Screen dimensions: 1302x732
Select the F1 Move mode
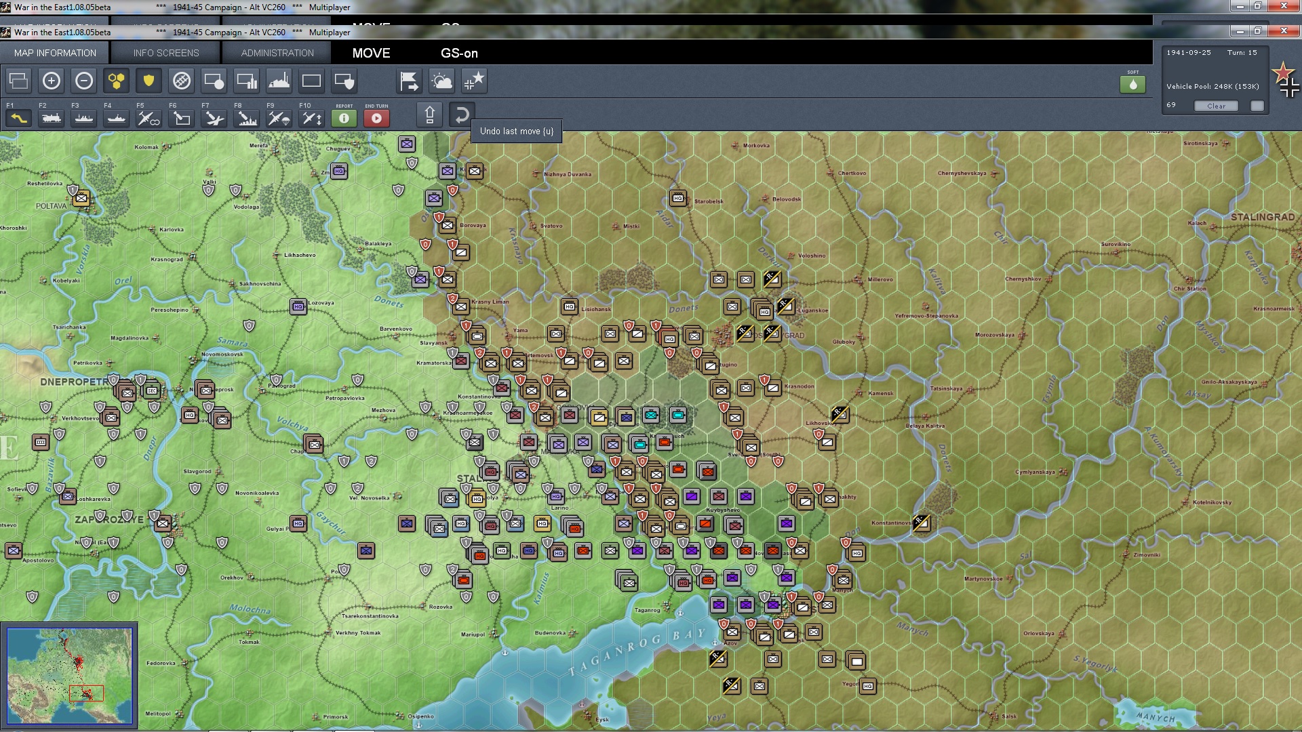[19, 118]
